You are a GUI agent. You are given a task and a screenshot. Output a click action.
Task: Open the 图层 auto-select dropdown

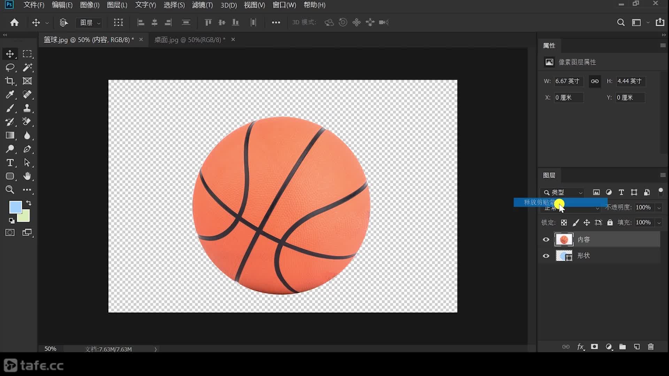90,23
